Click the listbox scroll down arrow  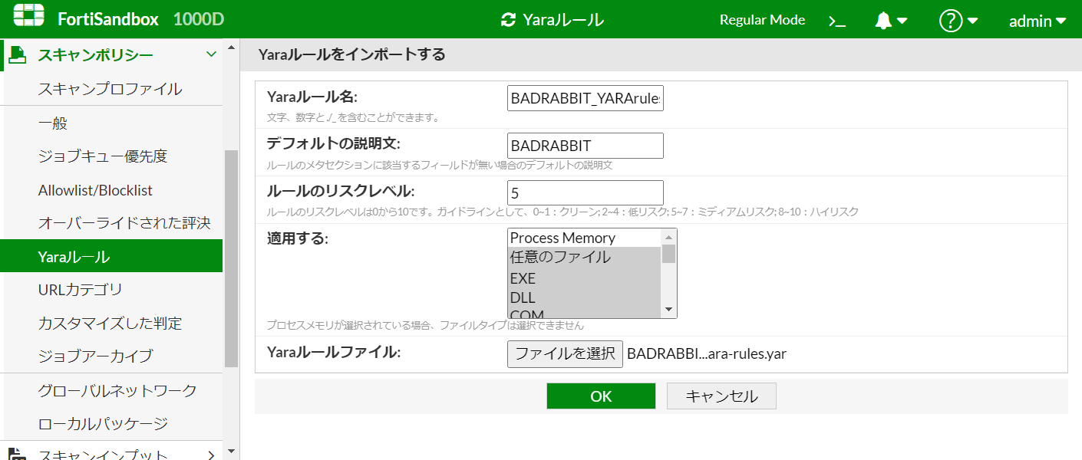[668, 310]
